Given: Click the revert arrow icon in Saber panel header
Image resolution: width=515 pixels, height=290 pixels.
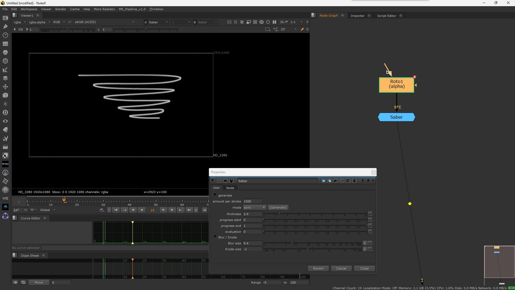Looking at the screenshot, I should 348,181.
